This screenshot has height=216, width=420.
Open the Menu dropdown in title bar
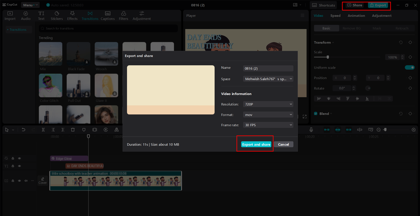click(x=30, y=5)
